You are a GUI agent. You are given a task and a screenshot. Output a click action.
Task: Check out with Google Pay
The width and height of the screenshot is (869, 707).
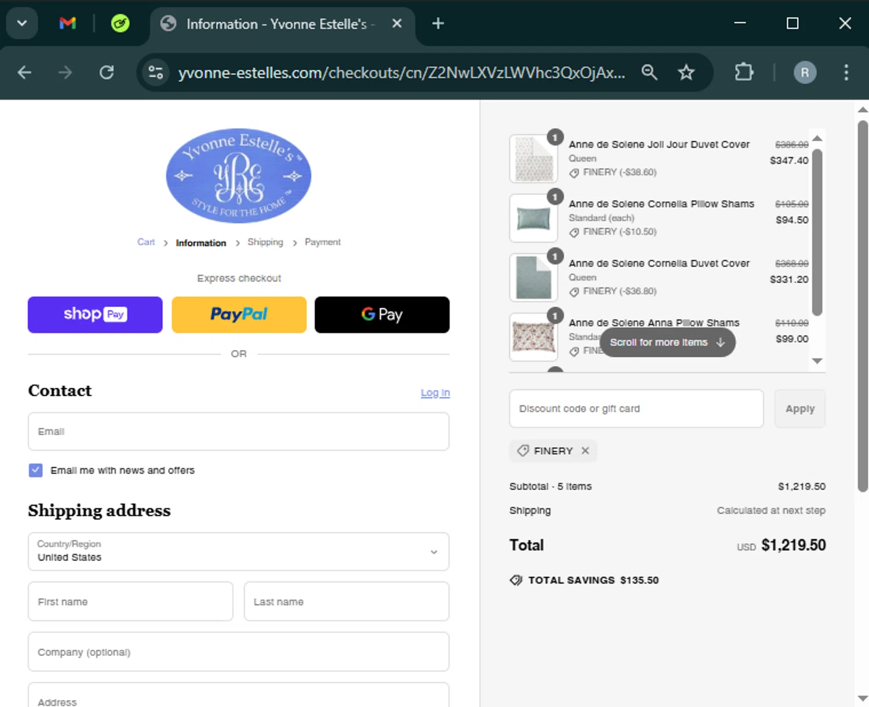382,315
